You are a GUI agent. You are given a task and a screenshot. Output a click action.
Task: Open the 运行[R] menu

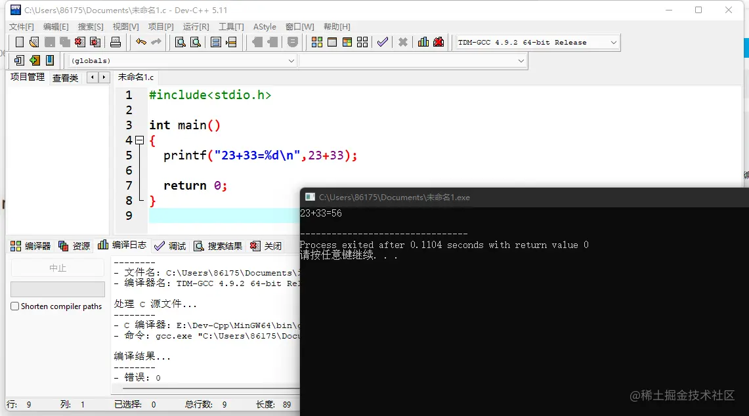point(196,27)
